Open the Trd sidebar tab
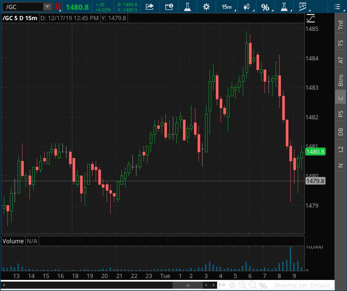The image size is (347, 291). [x=340, y=25]
